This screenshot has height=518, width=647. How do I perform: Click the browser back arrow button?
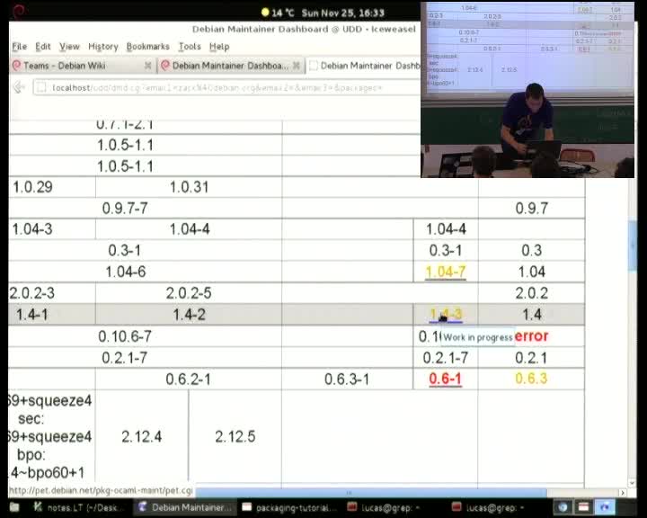pyautogui.click(x=19, y=87)
